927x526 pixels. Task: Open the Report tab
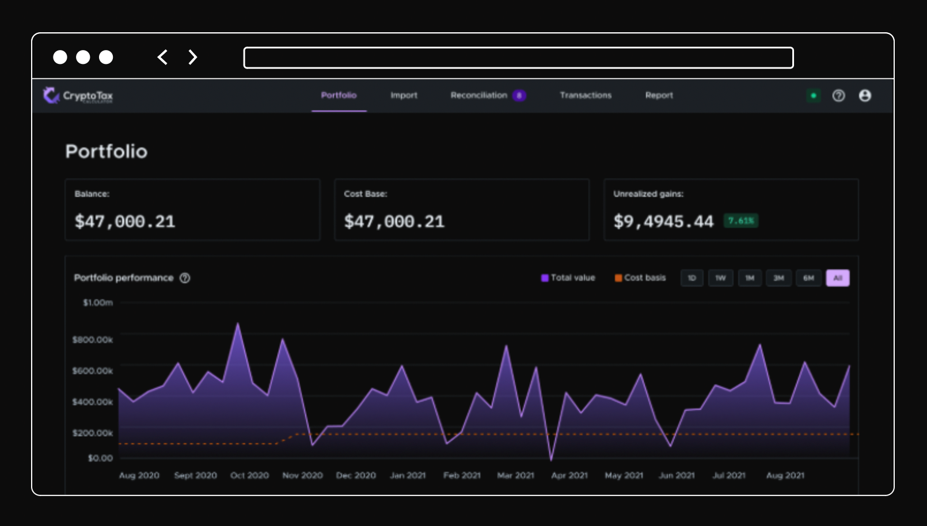(x=659, y=96)
